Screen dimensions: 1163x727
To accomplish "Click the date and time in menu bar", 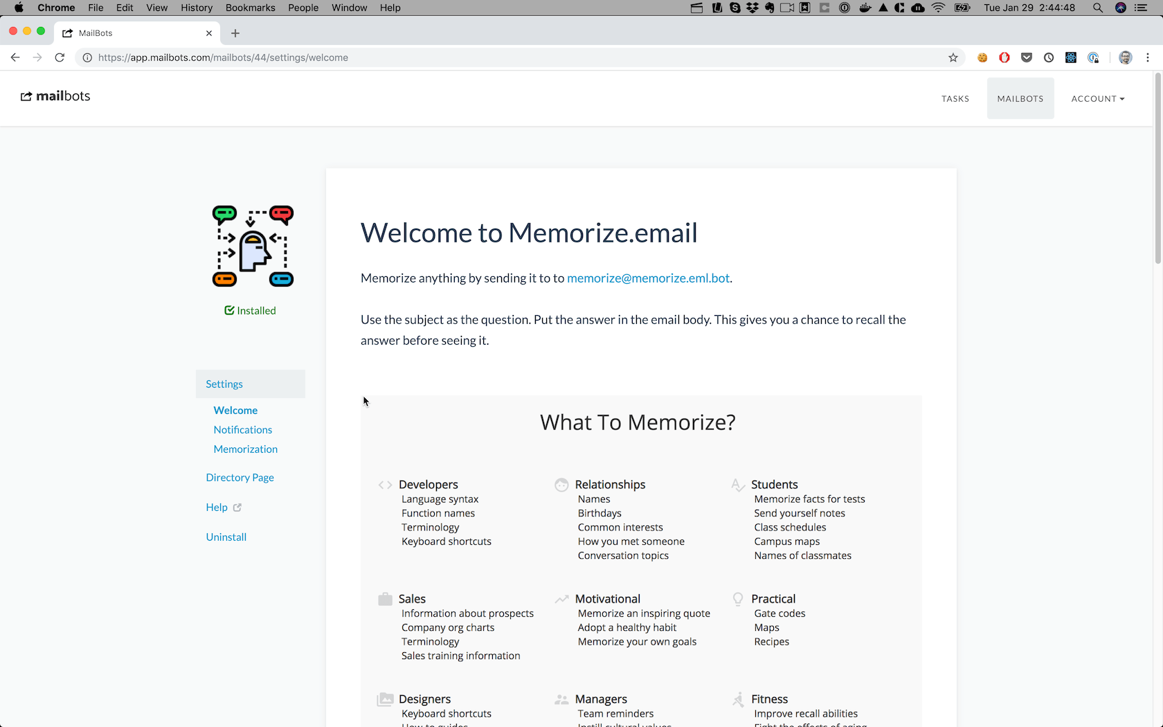I will (1029, 8).
